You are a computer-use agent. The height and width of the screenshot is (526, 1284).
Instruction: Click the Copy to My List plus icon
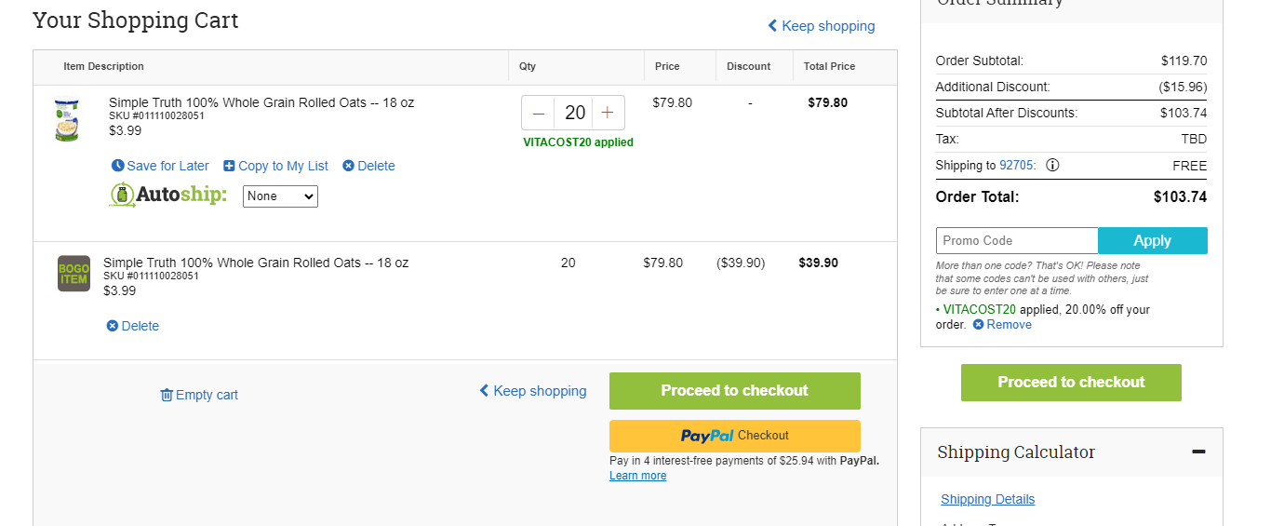(229, 166)
